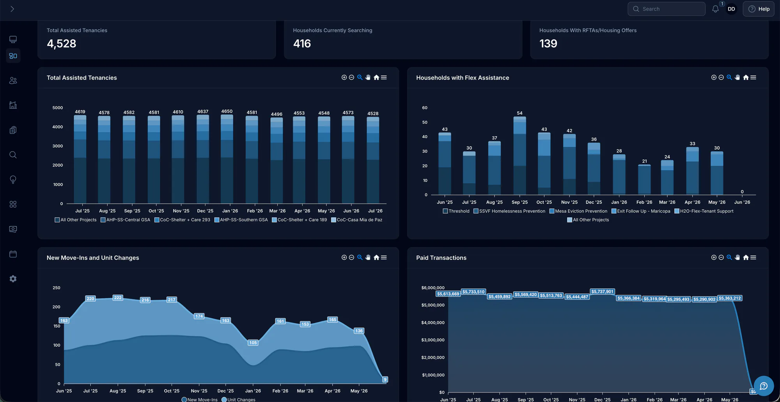780x402 pixels.
Task: Zoom in on Total Assisted Tenancies chart
Action: 344,78
